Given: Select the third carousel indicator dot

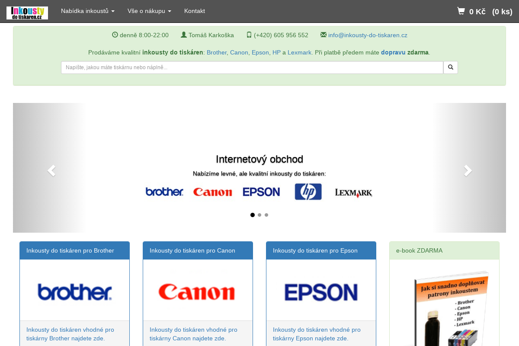Looking at the screenshot, I should point(266,215).
